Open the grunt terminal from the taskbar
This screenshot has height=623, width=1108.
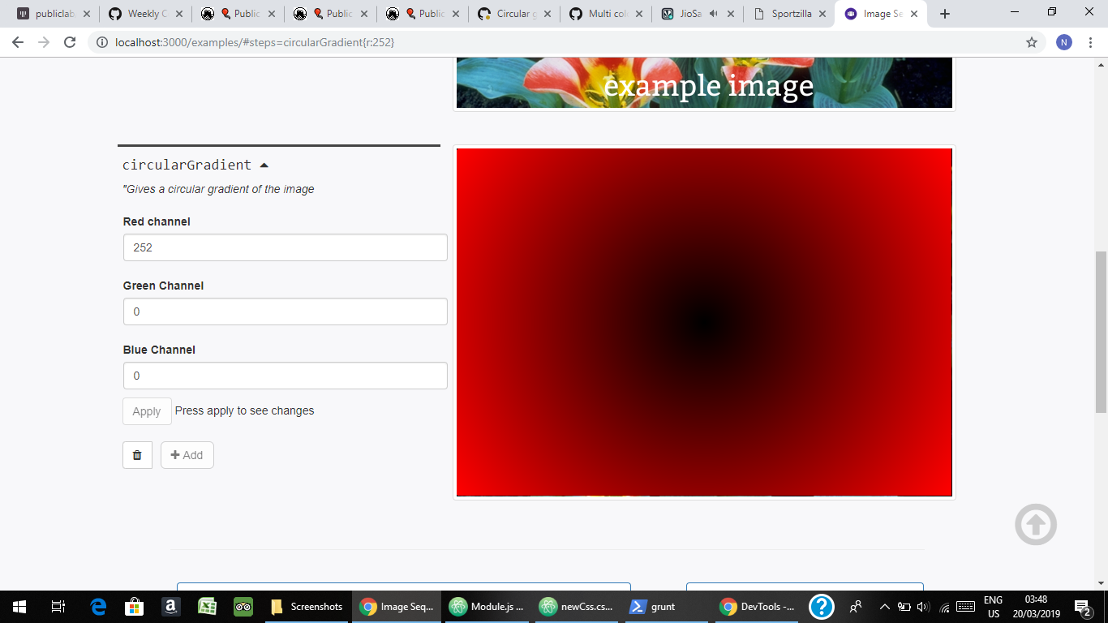tap(653, 606)
